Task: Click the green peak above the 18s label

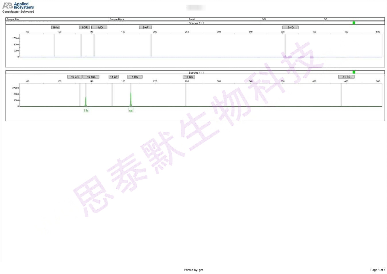Action: click(86, 102)
